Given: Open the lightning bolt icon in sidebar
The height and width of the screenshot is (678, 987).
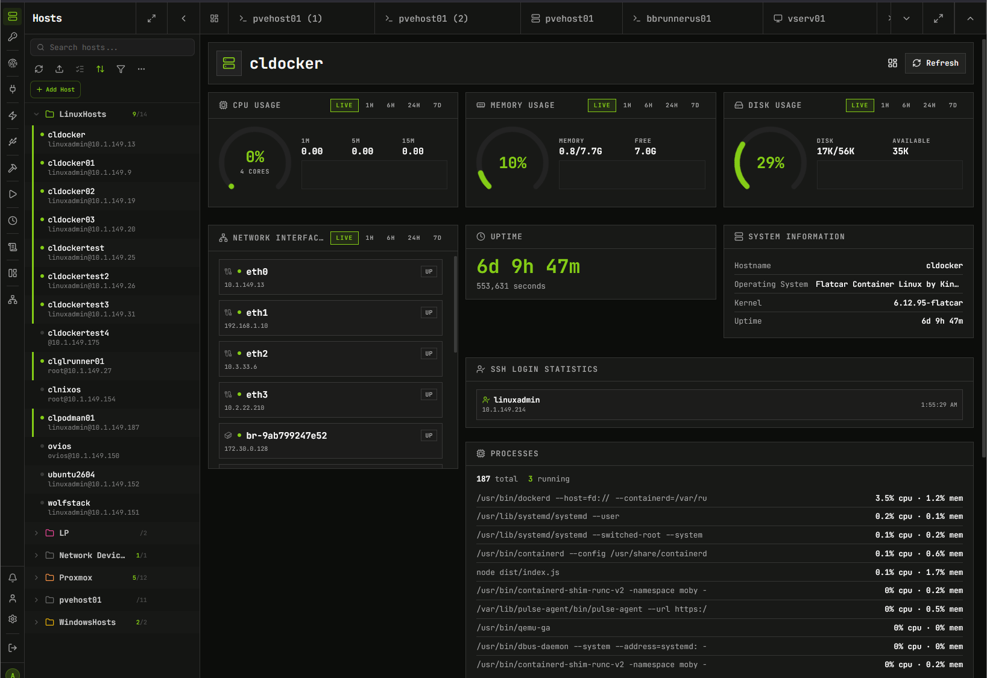Looking at the screenshot, I should pos(12,116).
